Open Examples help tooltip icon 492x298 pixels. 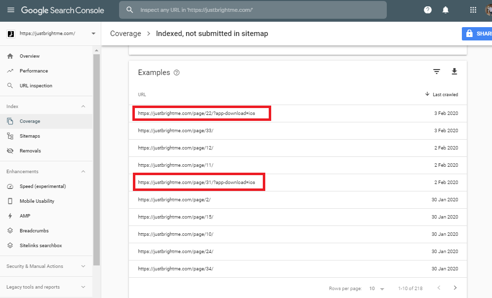[177, 73]
